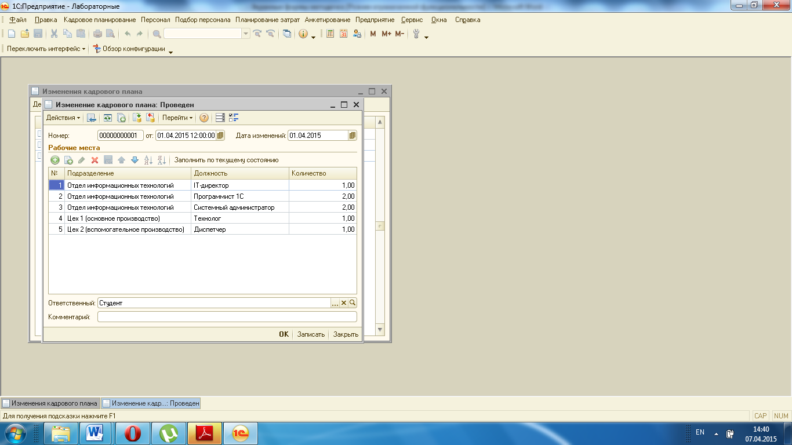Viewport: 792px width, 445px height.
Task: Click Move up arrow icon in table toolbar
Action: point(121,160)
